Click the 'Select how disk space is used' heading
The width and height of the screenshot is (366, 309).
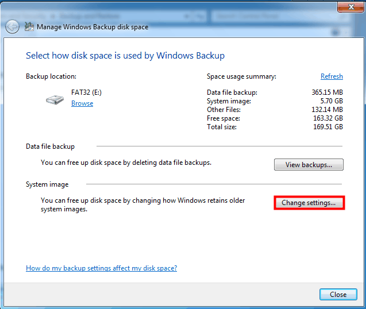[125, 56]
